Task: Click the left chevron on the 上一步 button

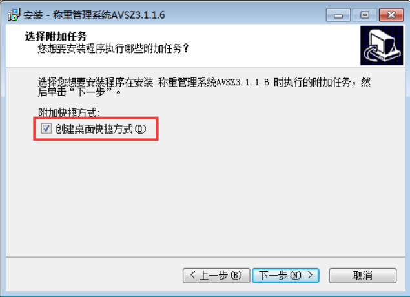Action: pyautogui.click(x=193, y=275)
